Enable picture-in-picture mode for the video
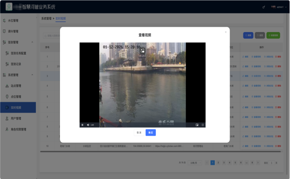290x179 pixels. 197,125
